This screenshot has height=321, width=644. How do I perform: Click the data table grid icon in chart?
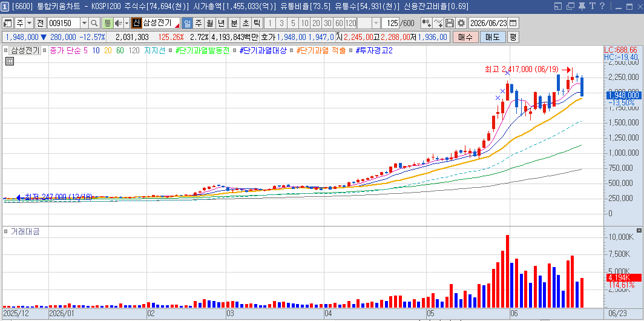[x=10, y=61]
